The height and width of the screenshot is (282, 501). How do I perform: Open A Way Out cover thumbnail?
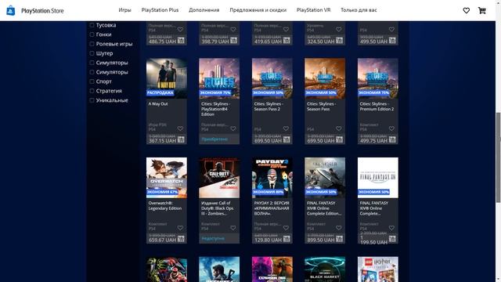tap(167, 78)
